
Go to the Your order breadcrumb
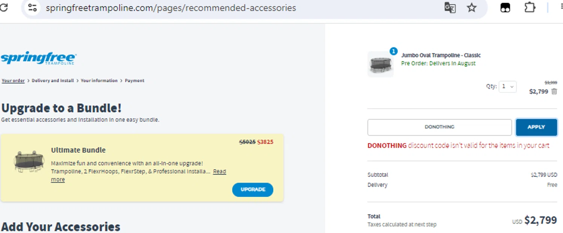click(x=13, y=81)
